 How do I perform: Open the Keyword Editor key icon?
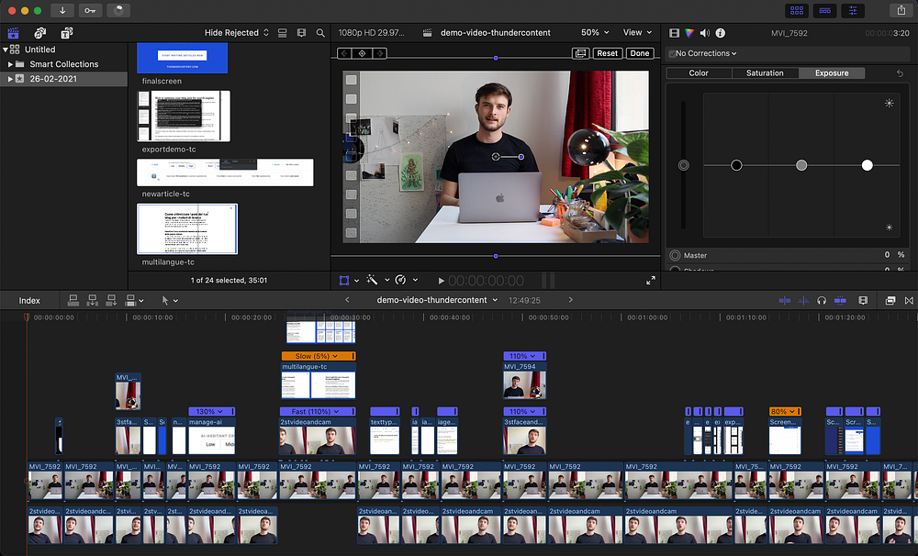[91, 10]
